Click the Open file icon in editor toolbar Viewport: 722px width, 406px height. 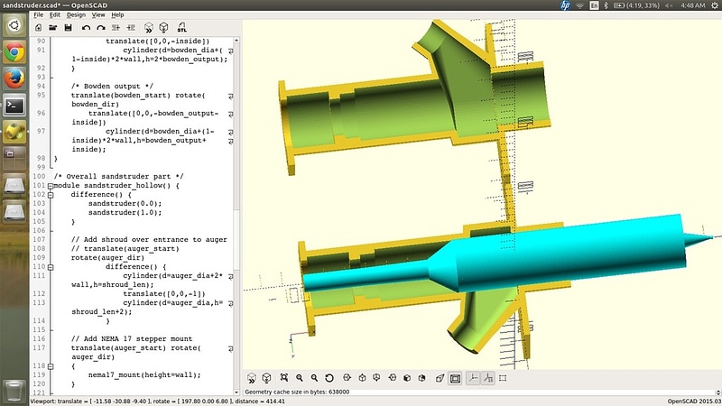click(x=53, y=28)
